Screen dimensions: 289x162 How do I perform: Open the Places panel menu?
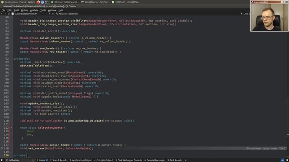tap(23, 2)
